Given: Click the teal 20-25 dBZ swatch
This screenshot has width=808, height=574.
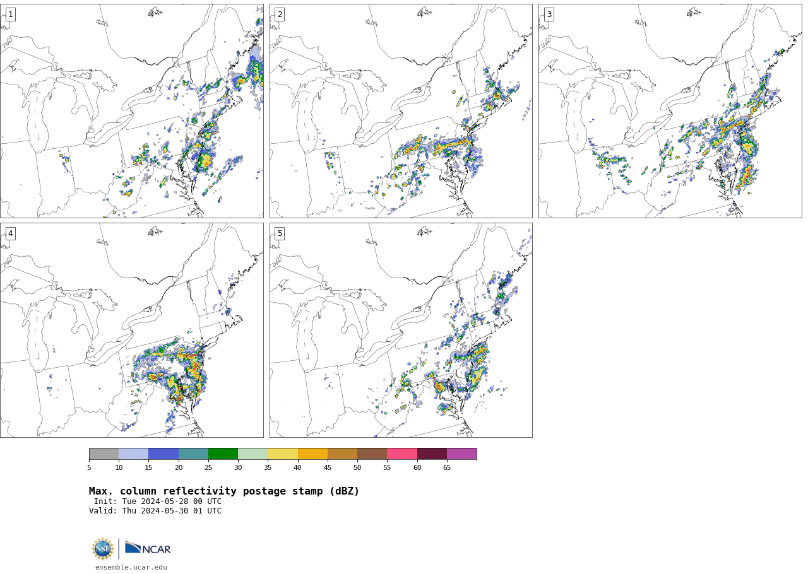Looking at the screenshot, I should tap(193, 454).
